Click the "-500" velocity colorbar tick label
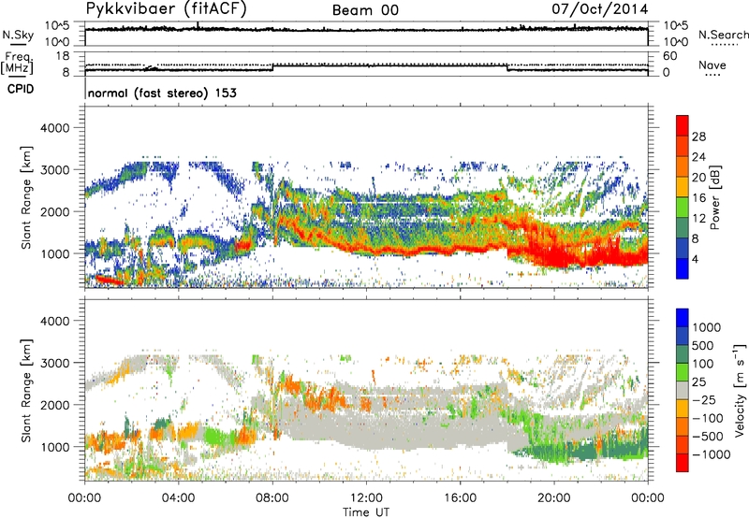Image resolution: width=749 pixels, height=518 pixels. [x=708, y=437]
